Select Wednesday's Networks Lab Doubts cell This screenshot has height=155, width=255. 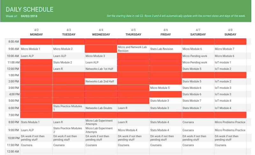[x=101, y=108]
